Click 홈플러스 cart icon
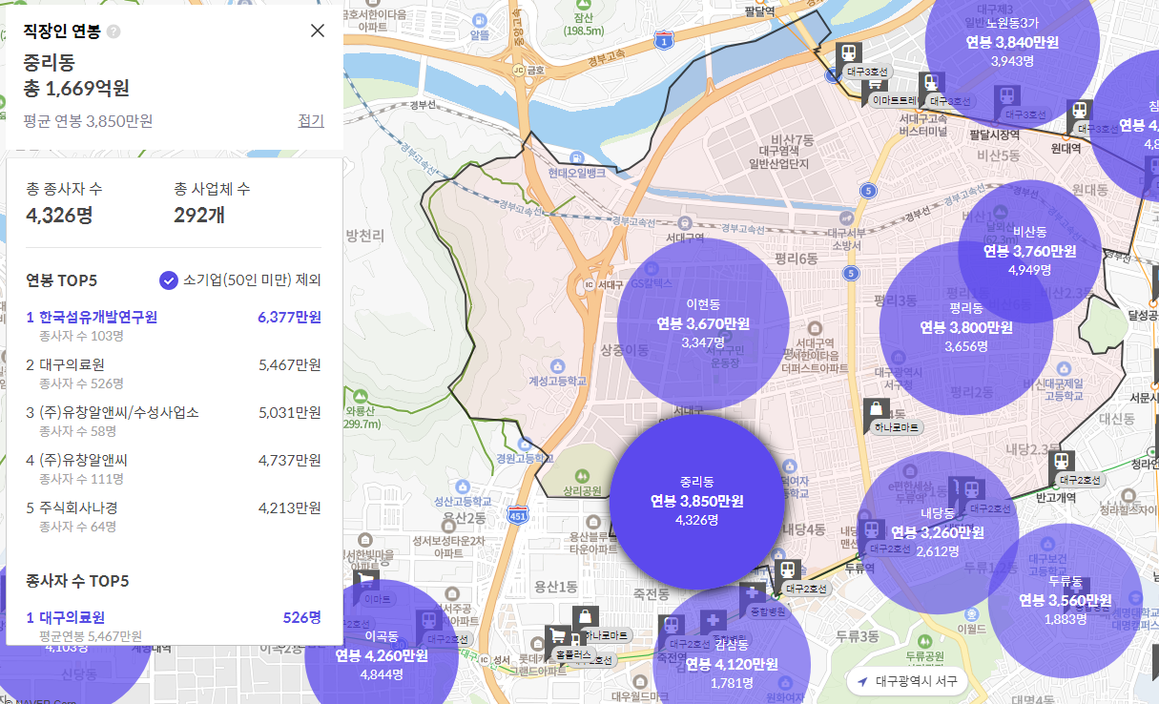The width and height of the screenshot is (1159, 704). pos(556,637)
